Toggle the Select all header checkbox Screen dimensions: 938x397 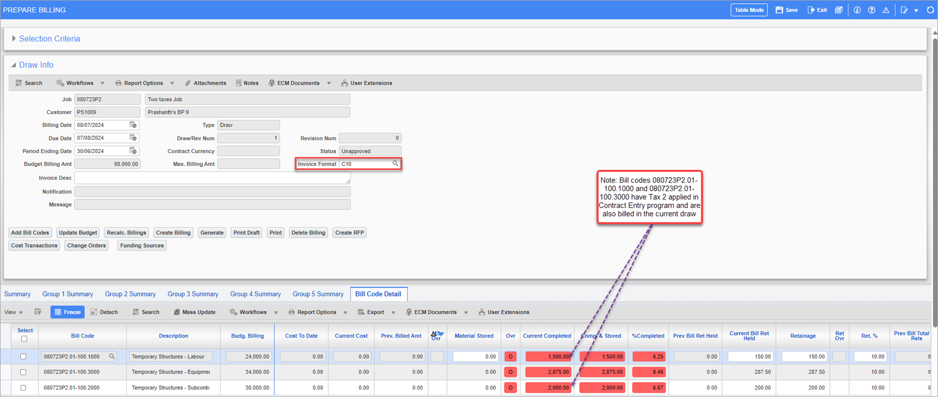pyautogui.click(x=24, y=339)
